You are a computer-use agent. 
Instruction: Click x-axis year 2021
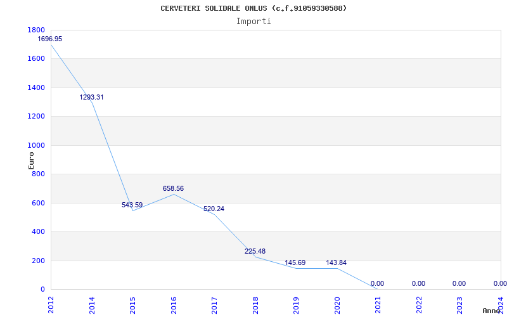coord(378,305)
